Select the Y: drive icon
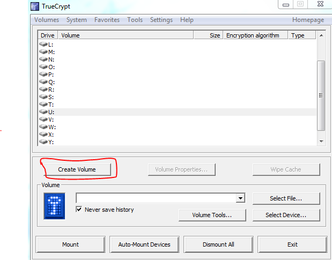This screenshot has height=260, width=332. coord(43,142)
